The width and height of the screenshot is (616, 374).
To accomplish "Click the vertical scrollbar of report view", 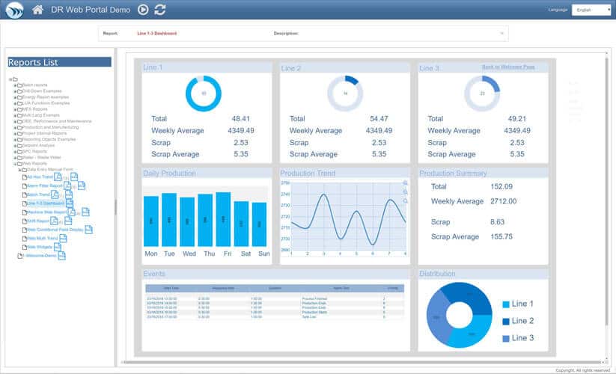I will (606, 190).
